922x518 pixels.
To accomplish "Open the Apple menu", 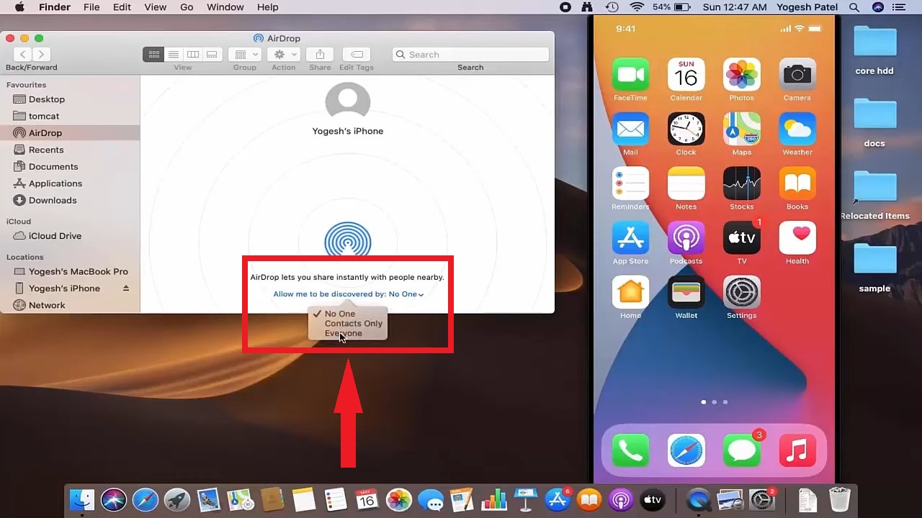I will click(x=20, y=7).
